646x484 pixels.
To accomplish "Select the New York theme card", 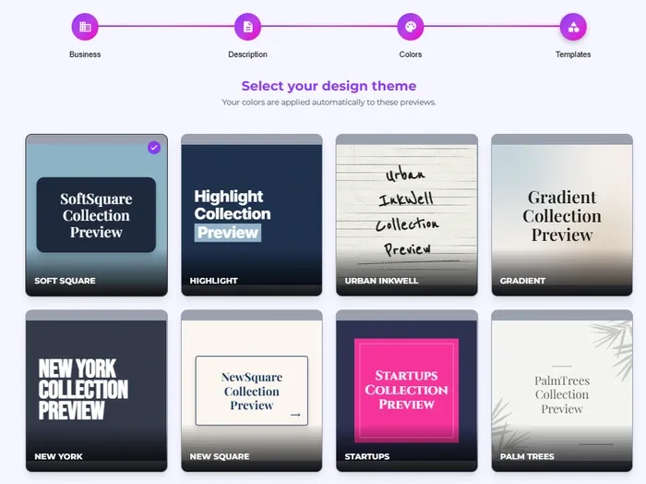I will pos(96,391).
